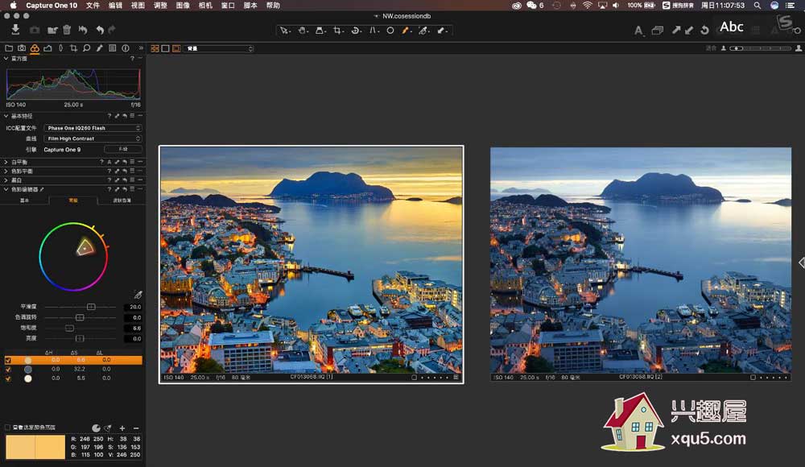Select the pointer select cursor tool
This screenshot has height=467, width=805.
tap(284, 31)
